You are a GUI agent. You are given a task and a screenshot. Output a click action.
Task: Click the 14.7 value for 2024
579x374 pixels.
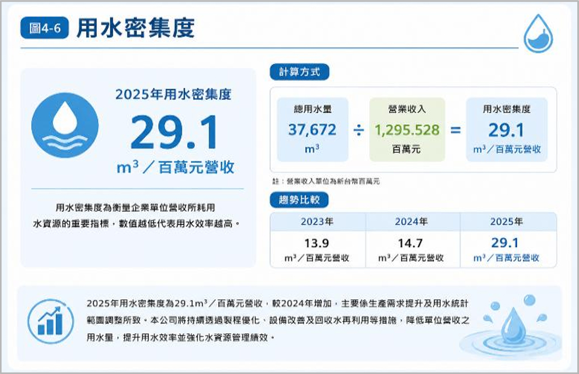(x=410, y=243)
